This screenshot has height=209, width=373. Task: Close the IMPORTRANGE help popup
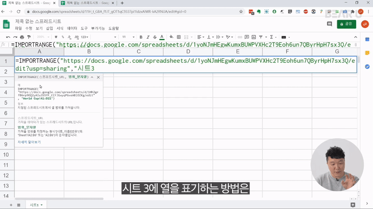98,77
